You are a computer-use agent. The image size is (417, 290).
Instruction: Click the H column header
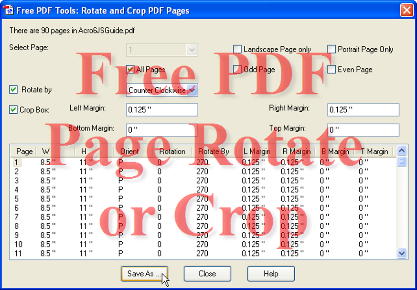point(94,151)
